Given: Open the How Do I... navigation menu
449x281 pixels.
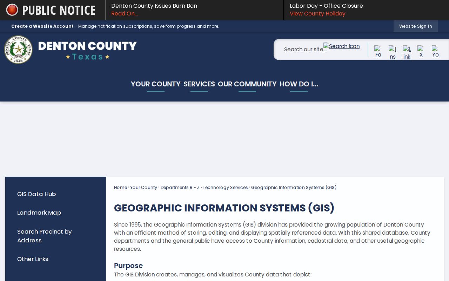Looking at the screenshot, I should 299,84.
